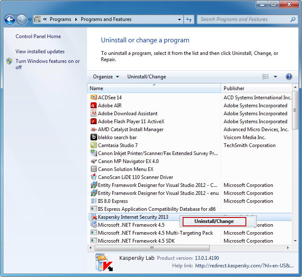Viewport: 302px width, 277px height.
Task: Choose Uninstall/Change from the context menu
Action: [x=214, y=221]
